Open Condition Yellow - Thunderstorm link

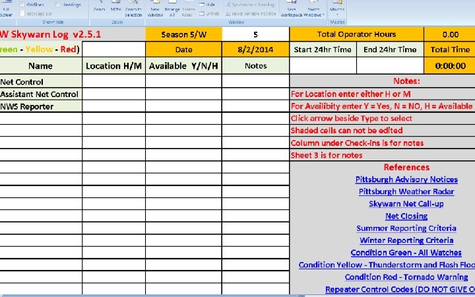point(387,265)
